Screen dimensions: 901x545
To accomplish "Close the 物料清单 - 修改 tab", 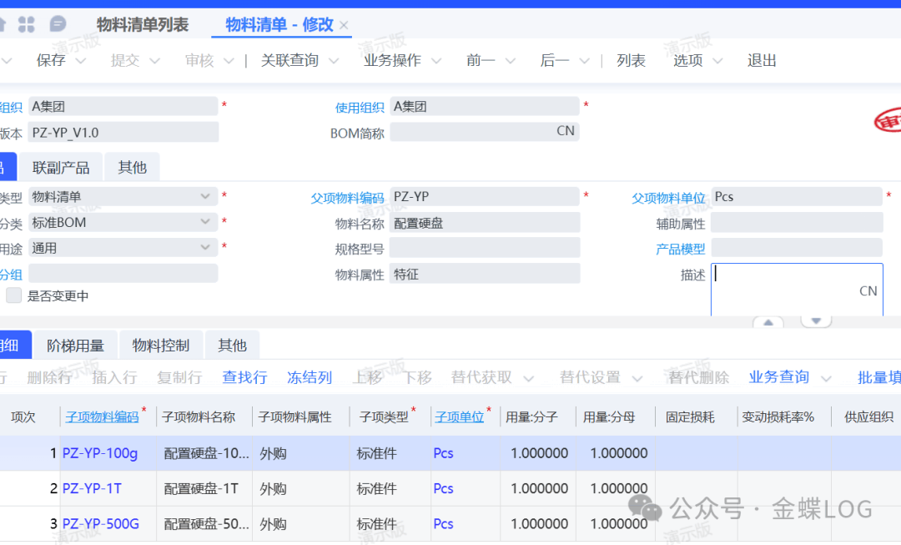I will click(x=345, y=26).
